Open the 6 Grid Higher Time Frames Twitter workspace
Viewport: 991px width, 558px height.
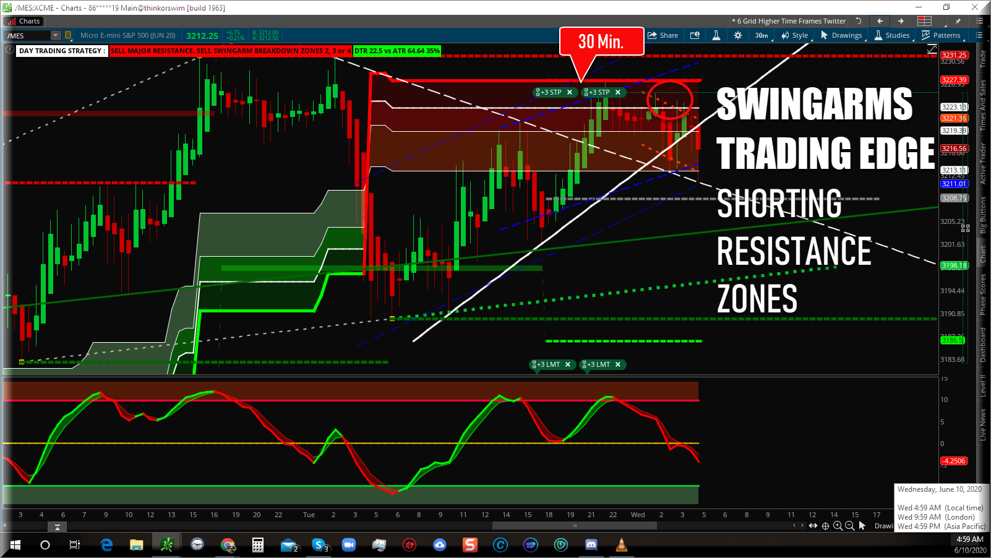coord(789,21)
